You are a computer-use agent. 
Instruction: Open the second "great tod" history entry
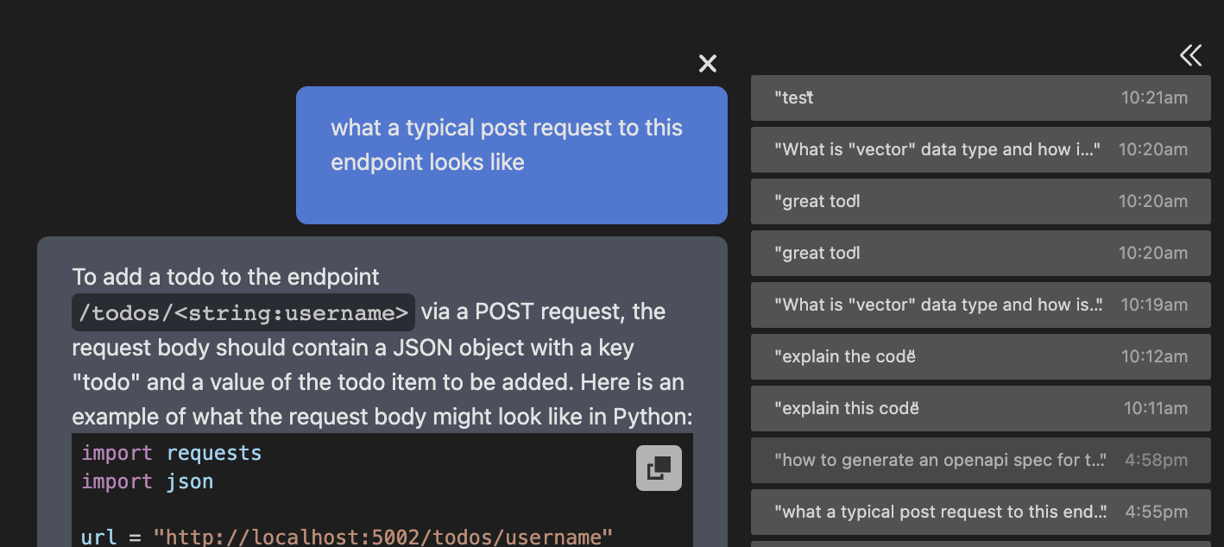point(981,253)
